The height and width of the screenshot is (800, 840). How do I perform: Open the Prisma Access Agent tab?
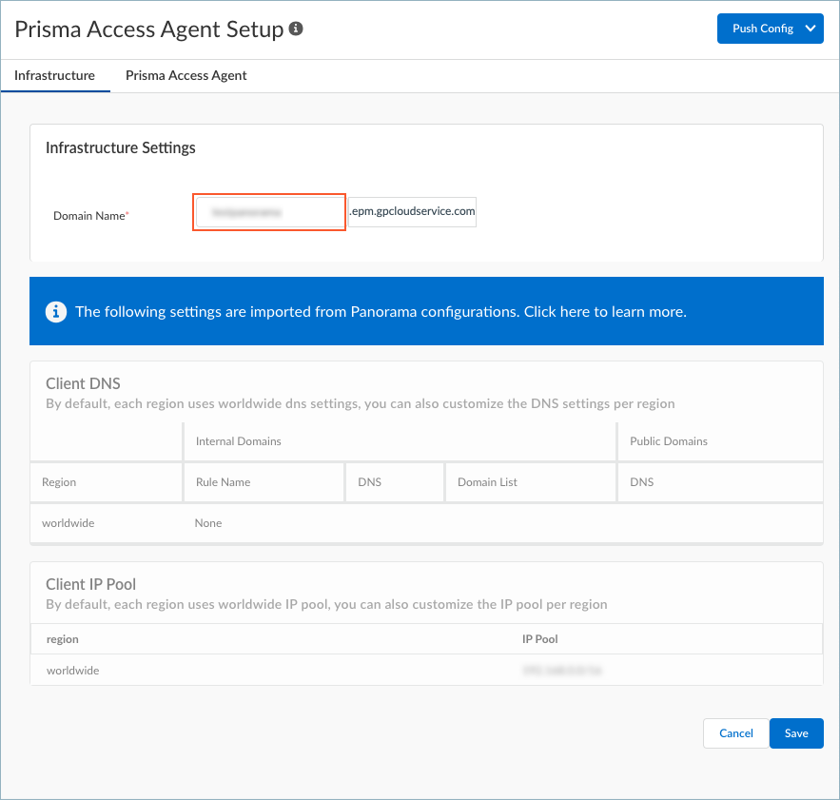click(186, 76)
